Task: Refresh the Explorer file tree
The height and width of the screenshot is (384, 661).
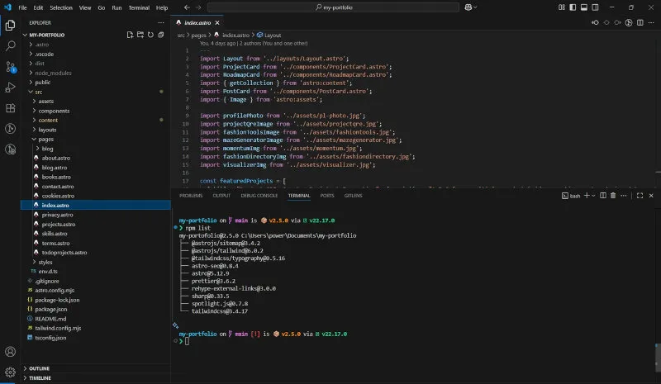Action: tap(150, 36)
